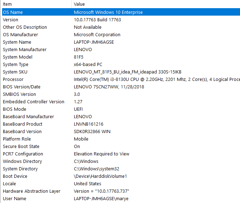Viewport: 240px width, 203px height.
Task: Click the Embedded Controller value 1.27
Action: click(x=78, y=102)
